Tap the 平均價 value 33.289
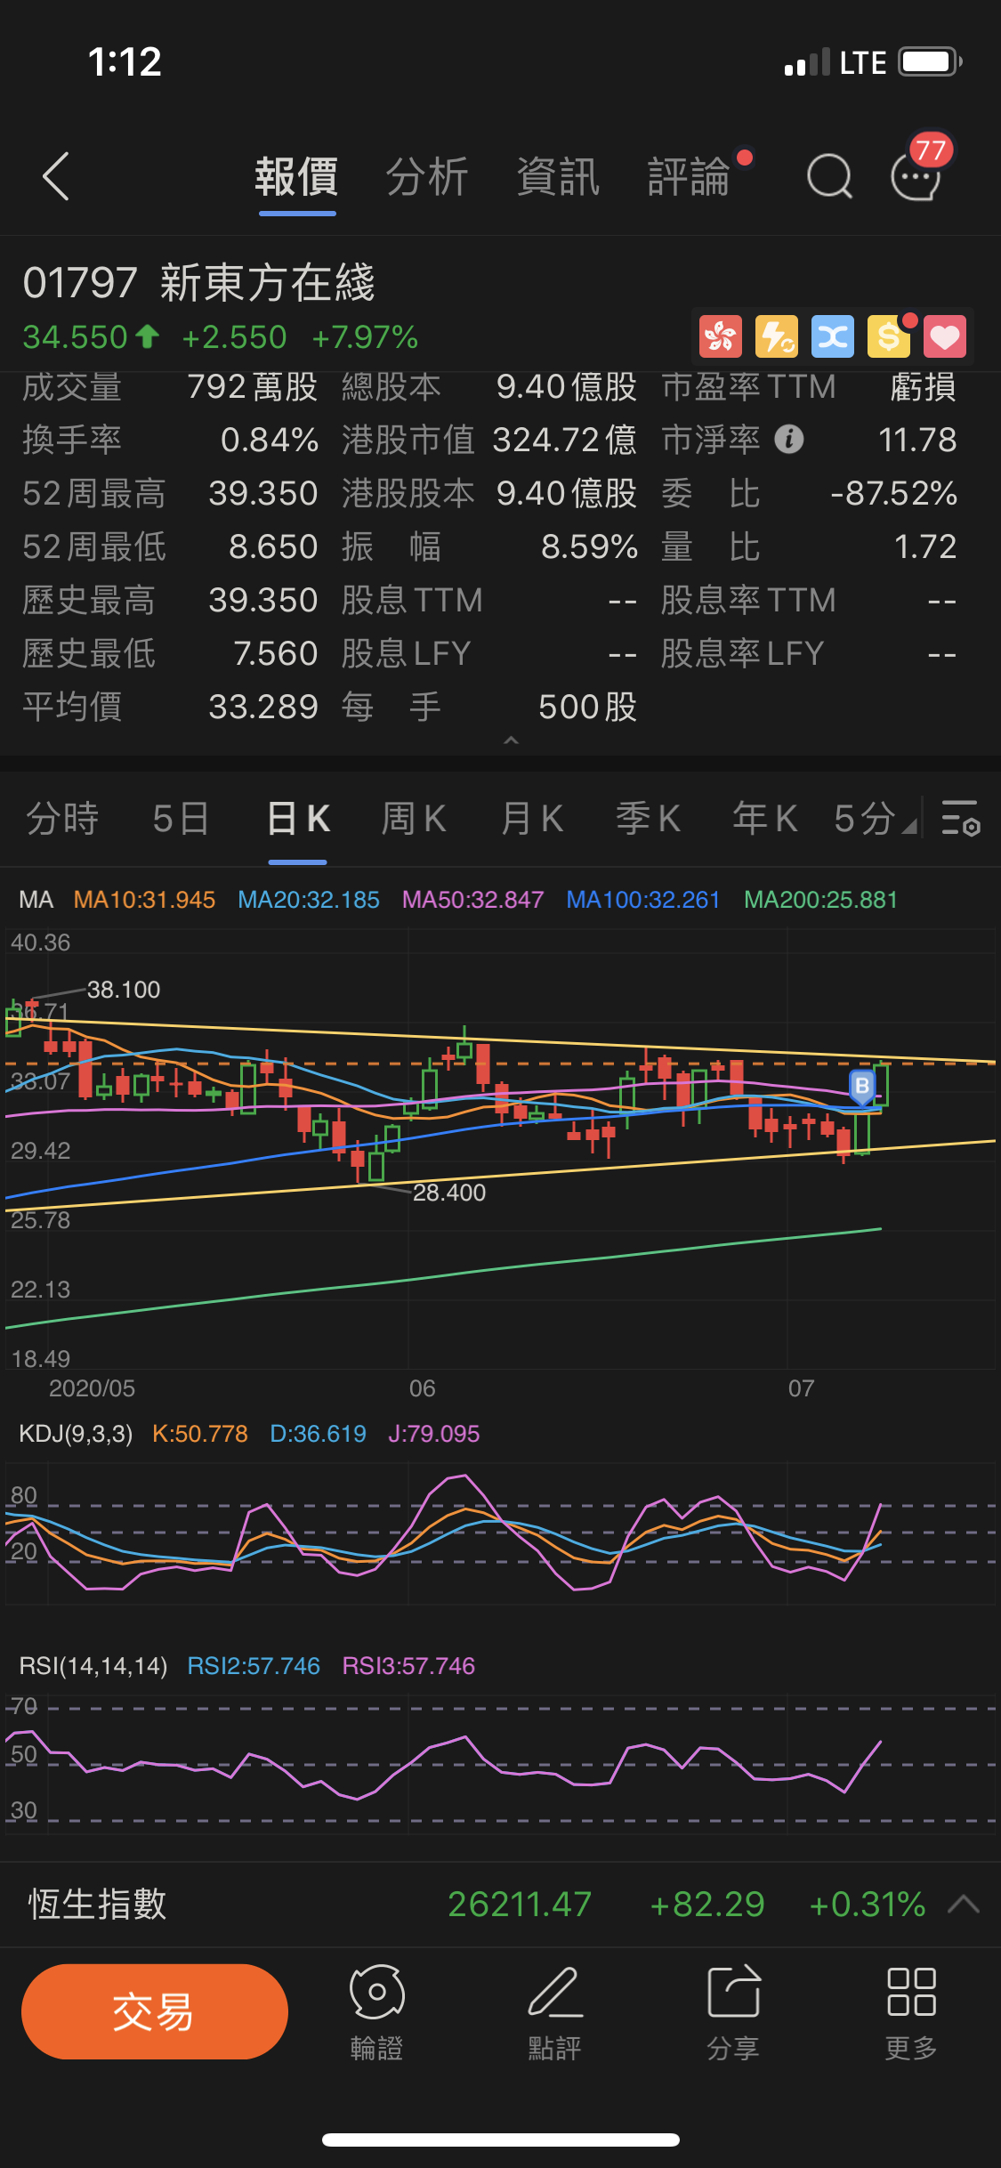This screenshot has width=1001, height=2168. pos(263,707)
